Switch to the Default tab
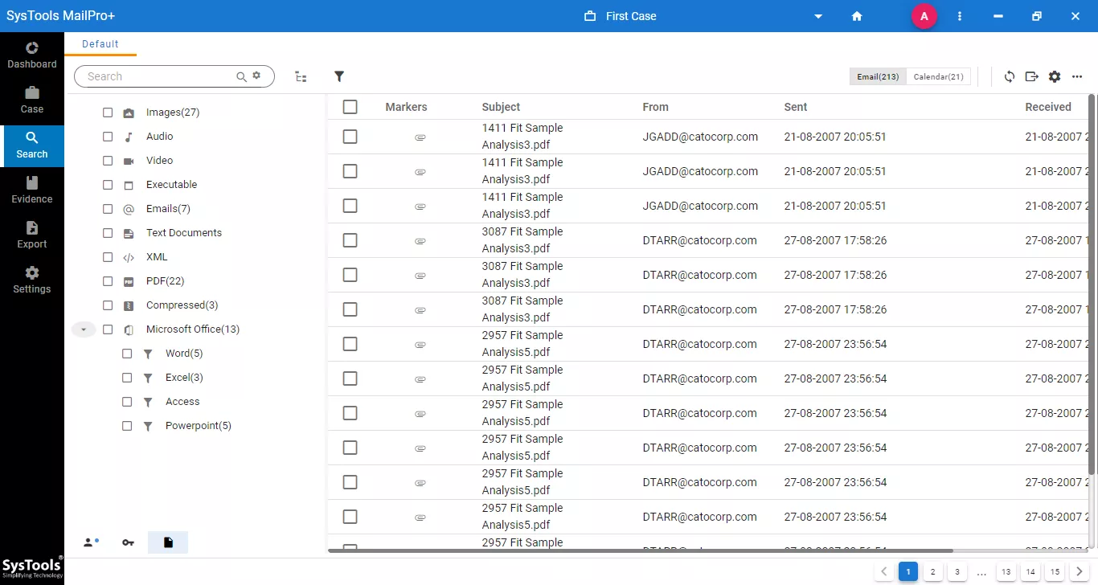The height and width of the screenshot is (585, 1098). click(100, 44)
